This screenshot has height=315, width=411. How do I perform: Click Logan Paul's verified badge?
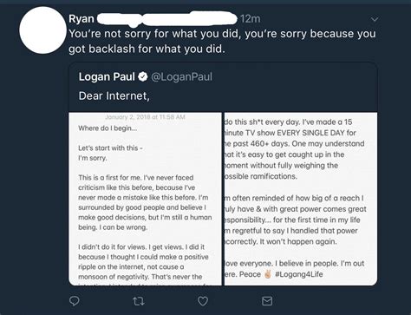point(143,76)
